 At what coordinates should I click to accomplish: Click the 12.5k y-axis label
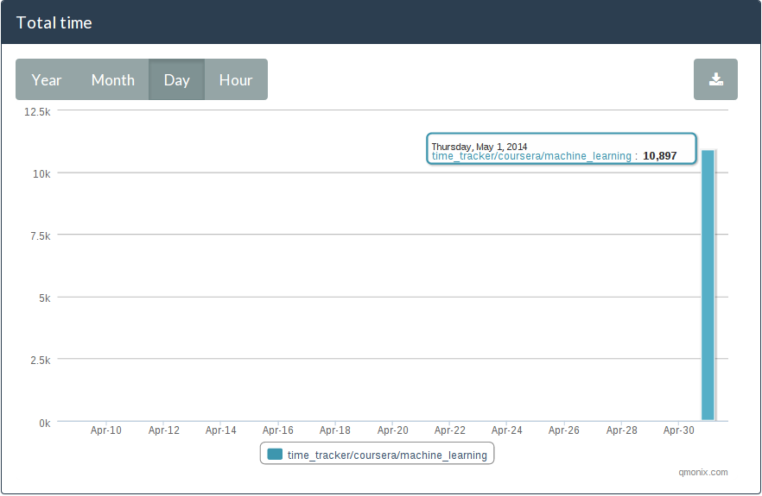(37, 111)
